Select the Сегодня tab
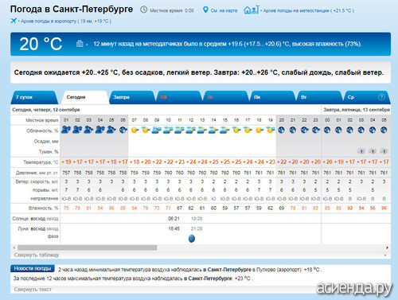Viewport: 398px width, 300px height. click(x=84, y=97)
